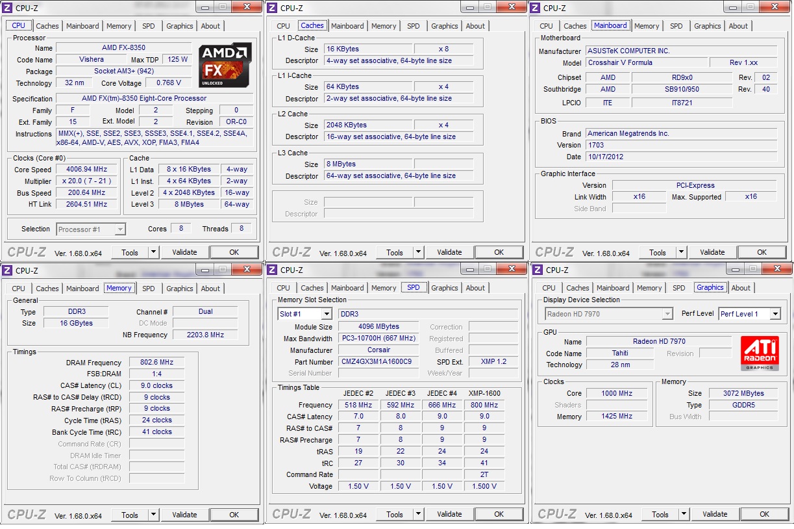This screenshot has height=529, width=794.
Task: Open the Radeon HD 7970 display device dropdown
Action: point(667,314)
